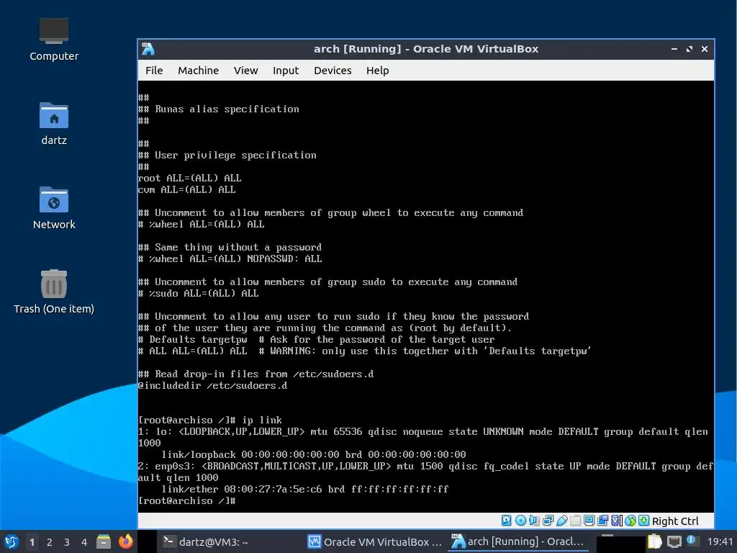Open the Machine menu

click(x=198, y=71)
